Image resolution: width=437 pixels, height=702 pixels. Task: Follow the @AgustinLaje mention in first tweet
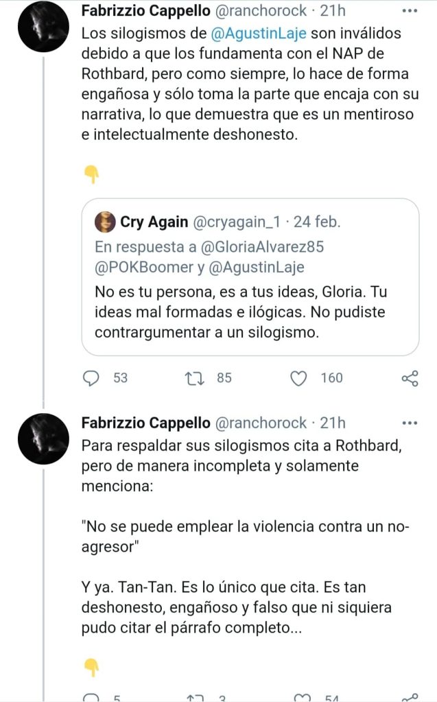(x=259, y=33)
